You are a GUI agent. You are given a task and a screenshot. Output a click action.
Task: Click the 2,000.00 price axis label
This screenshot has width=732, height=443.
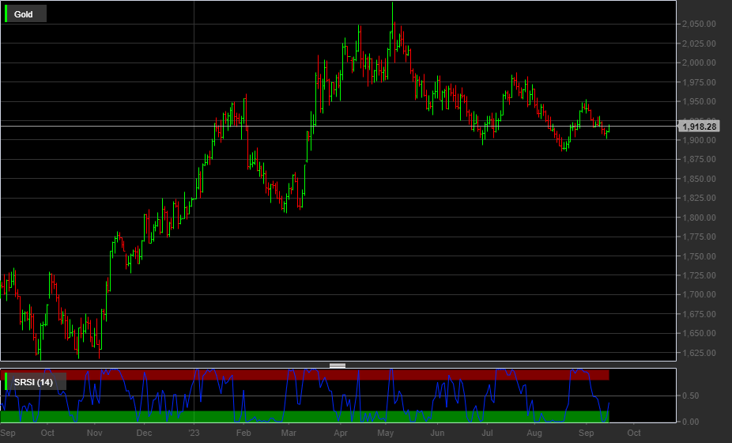tap(699, 62)
